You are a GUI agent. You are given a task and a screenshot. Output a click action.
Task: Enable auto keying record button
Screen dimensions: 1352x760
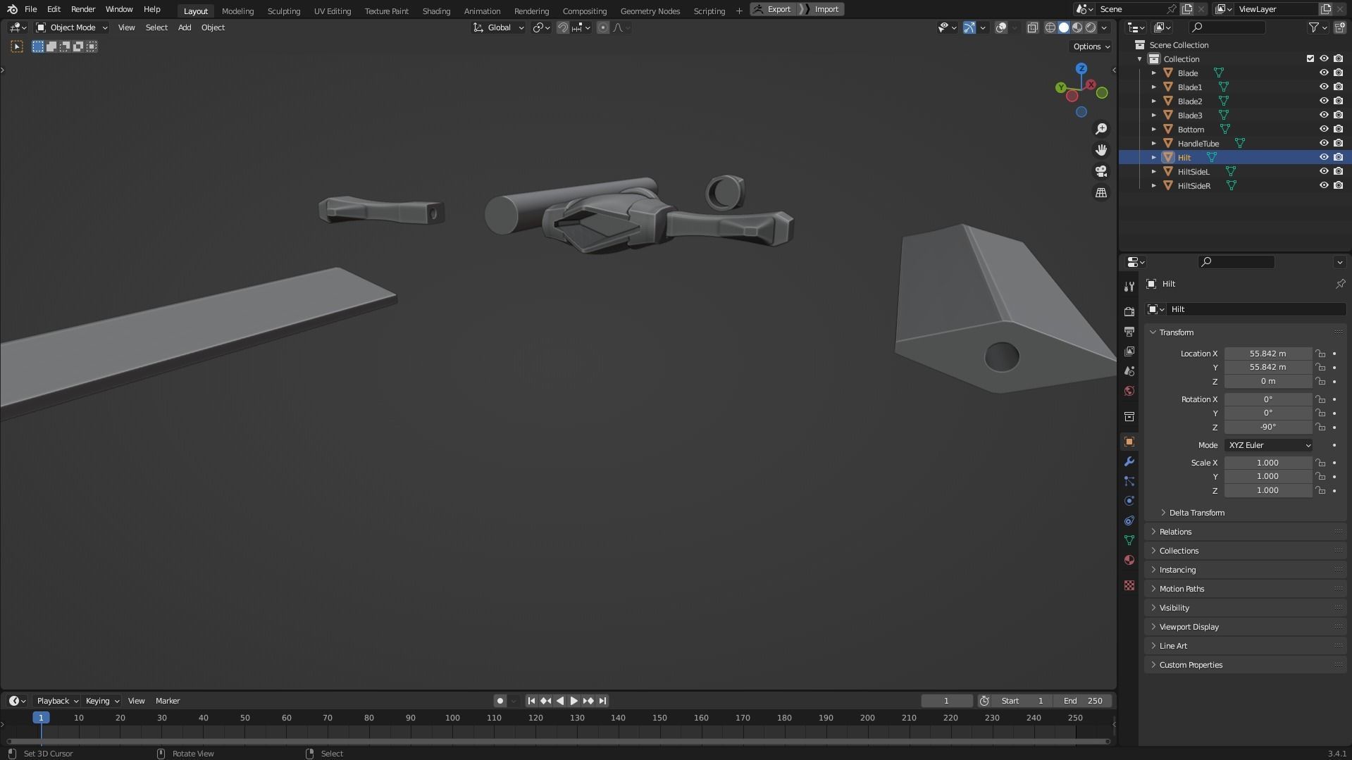point(500,701)
